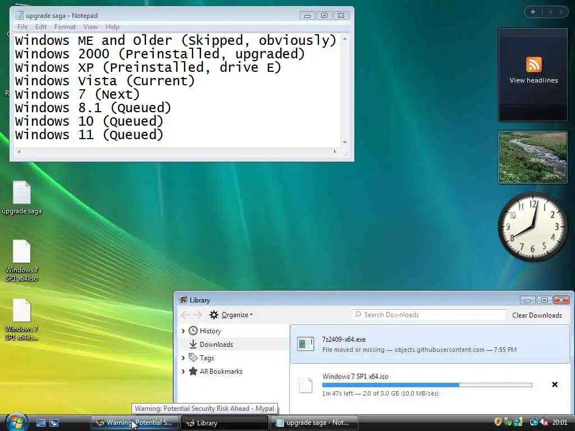Click the slideshow gadget stream photo
The height and width of the screenshot is (431, 575).
pos(533,157)
